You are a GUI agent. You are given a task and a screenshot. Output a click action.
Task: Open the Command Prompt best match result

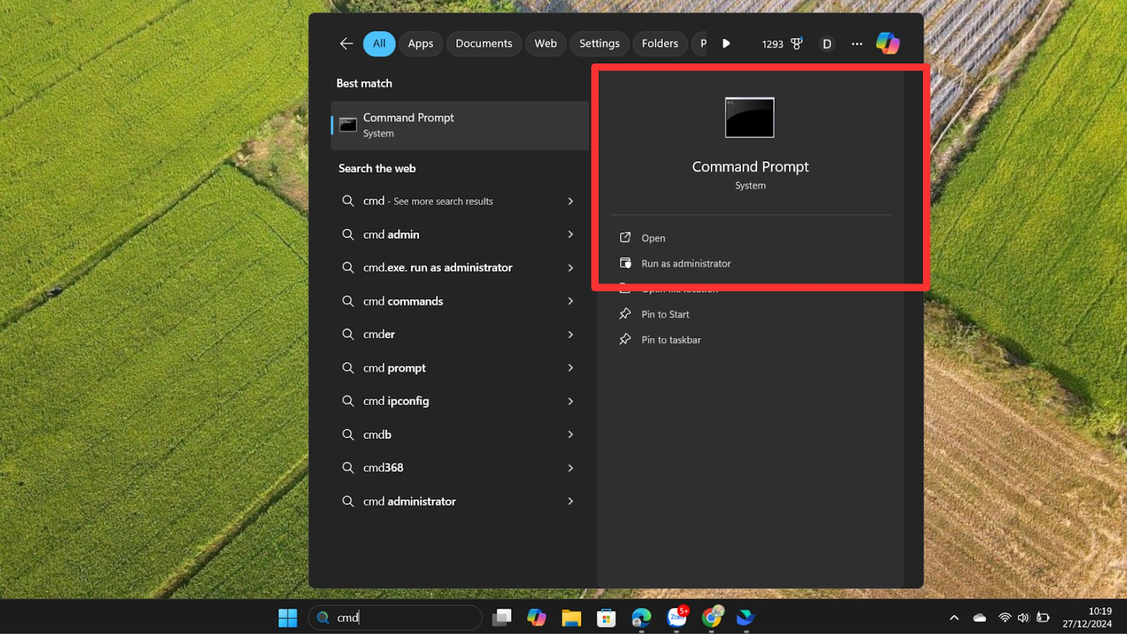[x=459, y=125]
